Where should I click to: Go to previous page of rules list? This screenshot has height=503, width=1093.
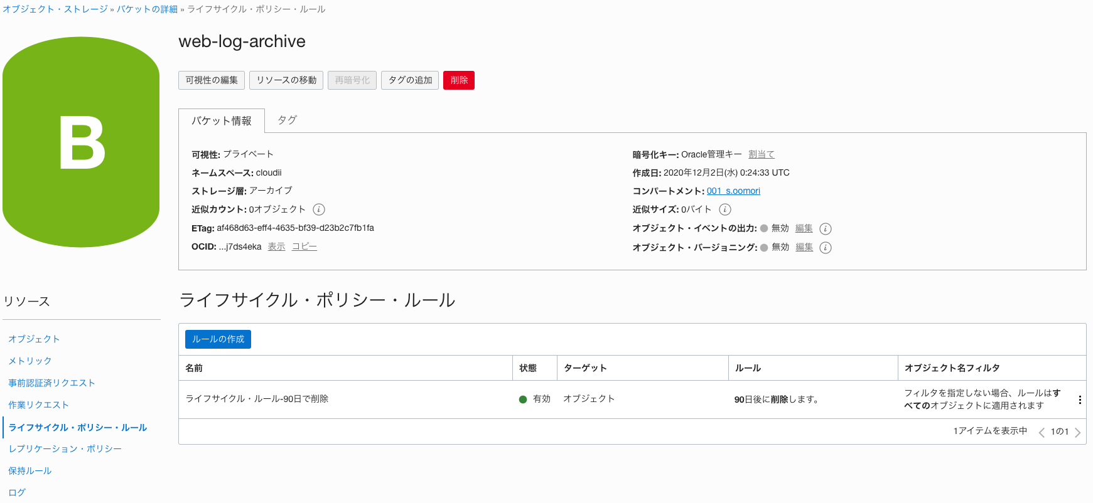(x=1042, y=432)
